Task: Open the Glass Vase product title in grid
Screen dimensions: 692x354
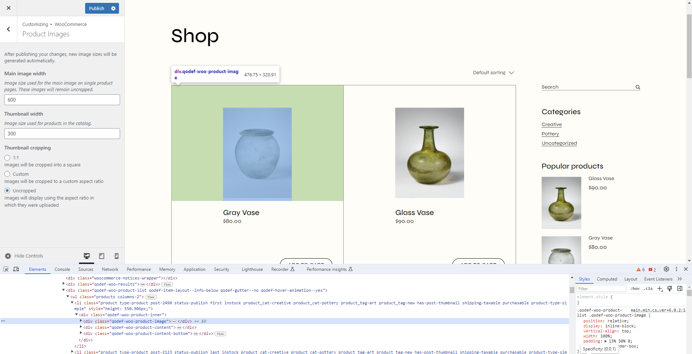Action: click(414, 212)
